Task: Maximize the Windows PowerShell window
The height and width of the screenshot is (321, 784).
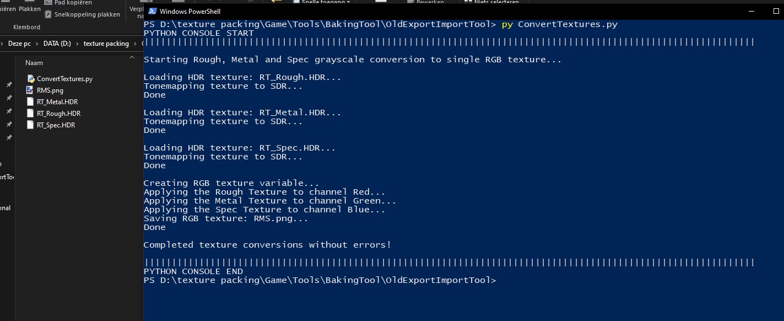Action: click(776, 11)
